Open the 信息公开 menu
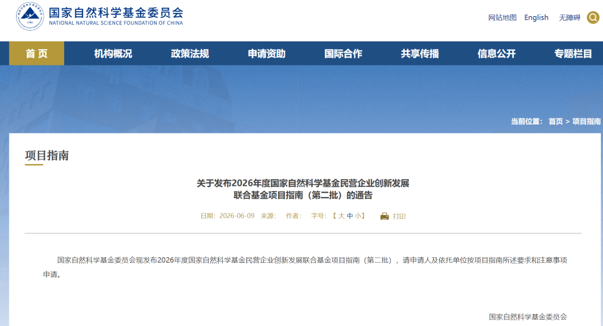 click(x=496, y=54)
